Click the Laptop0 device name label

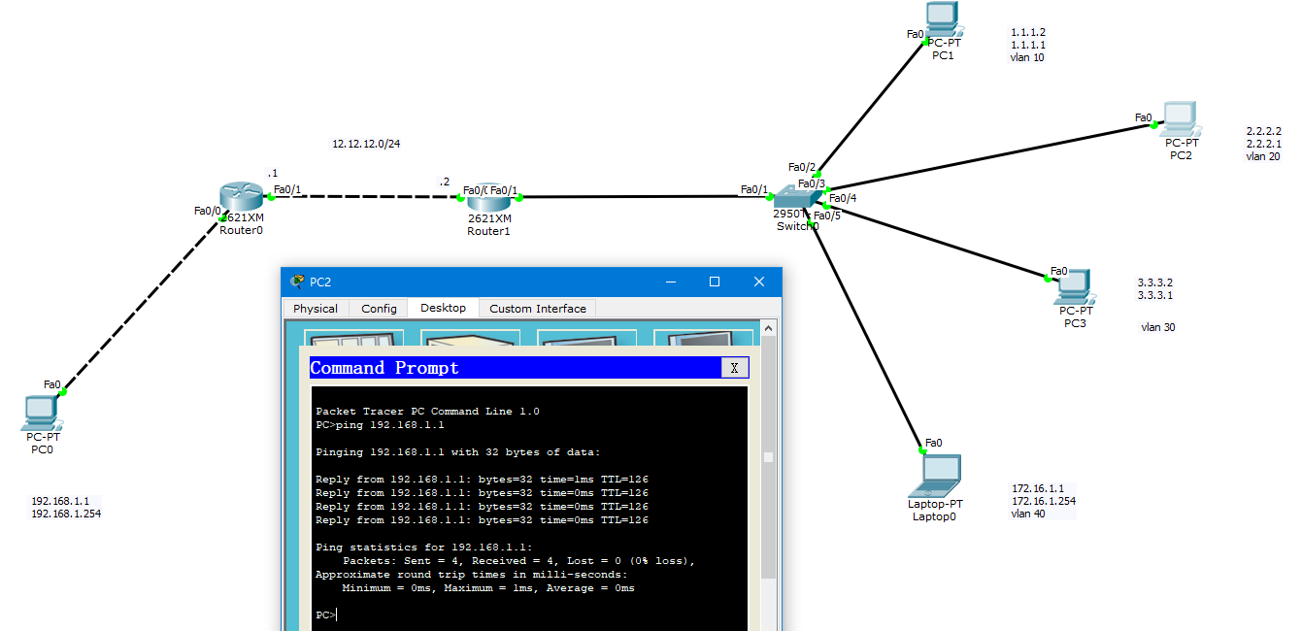pyautogui.click(x=935, y=516)
